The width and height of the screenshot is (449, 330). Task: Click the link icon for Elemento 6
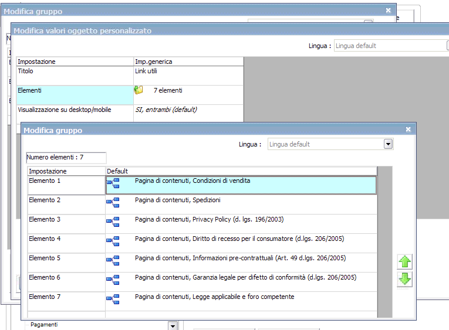click(113, 280)
